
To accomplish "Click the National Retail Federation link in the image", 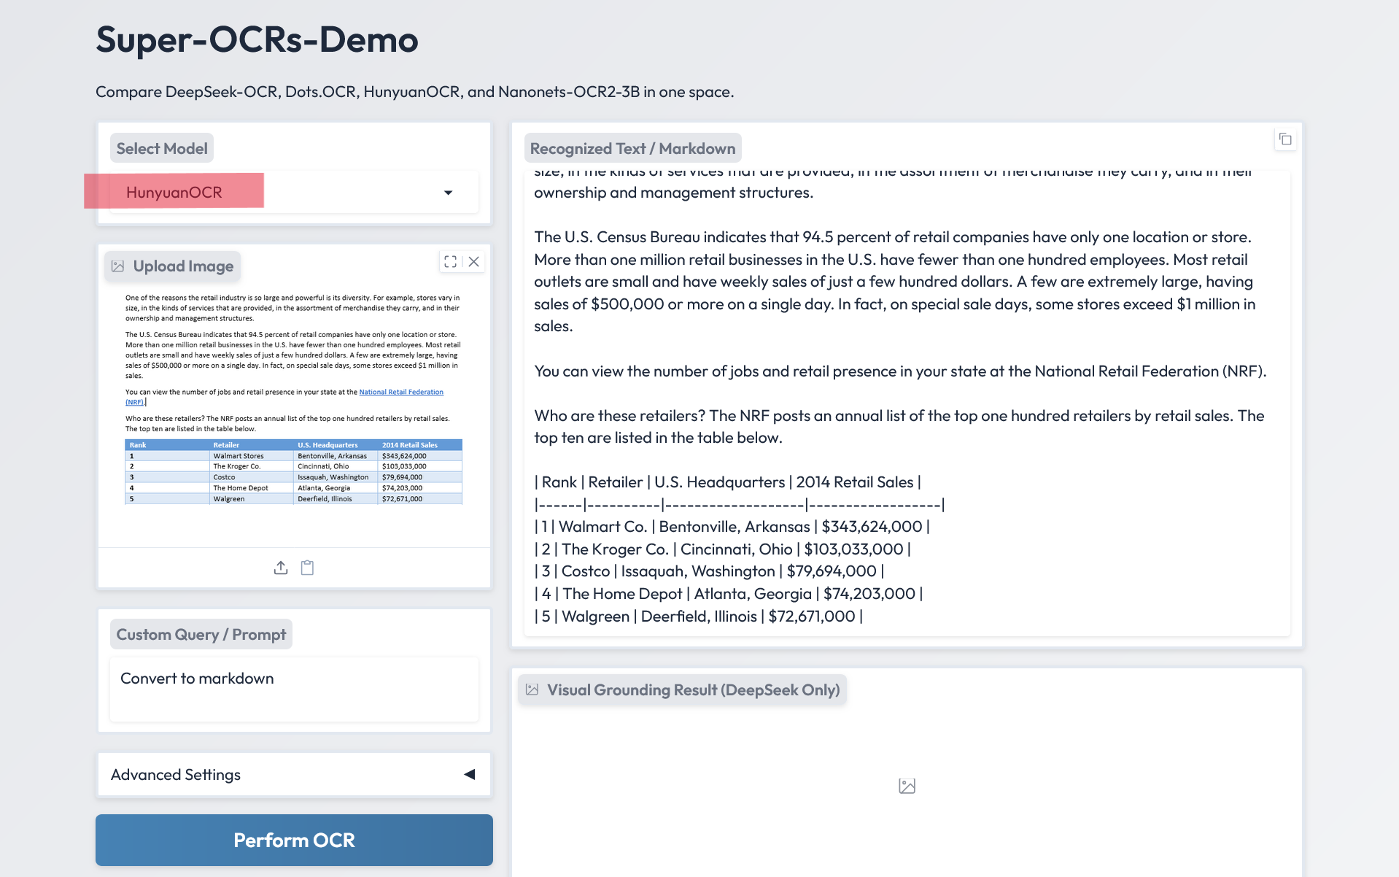I will (x=400, y=393).
